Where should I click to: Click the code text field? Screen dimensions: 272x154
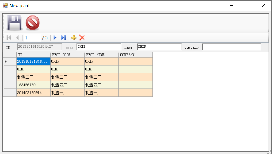click(x=99, y=47)
